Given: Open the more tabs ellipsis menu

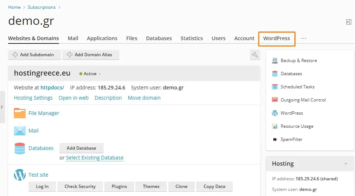Looking at the screenshot, I should coord(304,38).
